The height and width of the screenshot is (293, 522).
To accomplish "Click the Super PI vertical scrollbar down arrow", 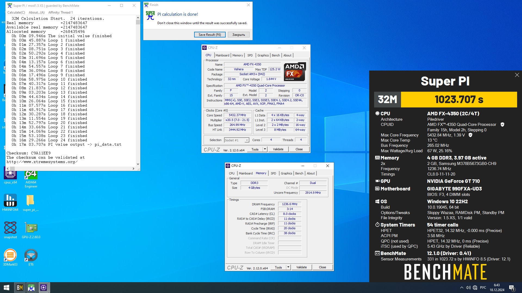I will (x=138, y=164).
